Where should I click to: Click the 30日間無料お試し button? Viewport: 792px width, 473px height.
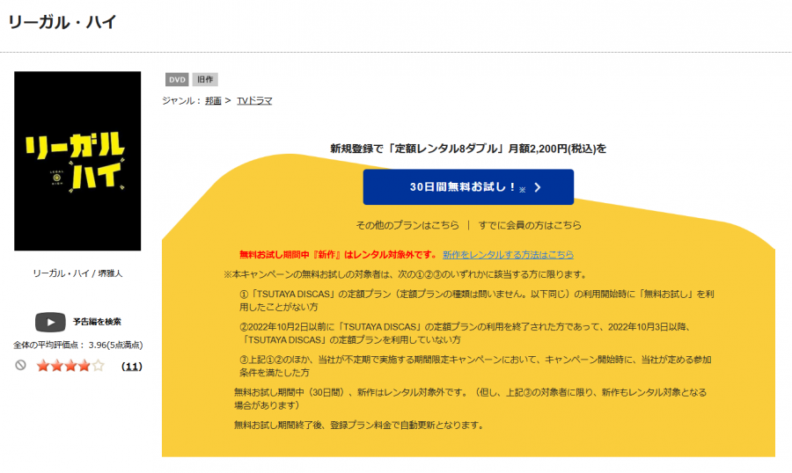coord(468,186)
